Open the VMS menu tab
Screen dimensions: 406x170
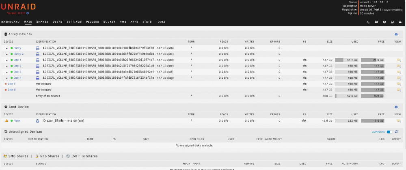click(123, 22)
